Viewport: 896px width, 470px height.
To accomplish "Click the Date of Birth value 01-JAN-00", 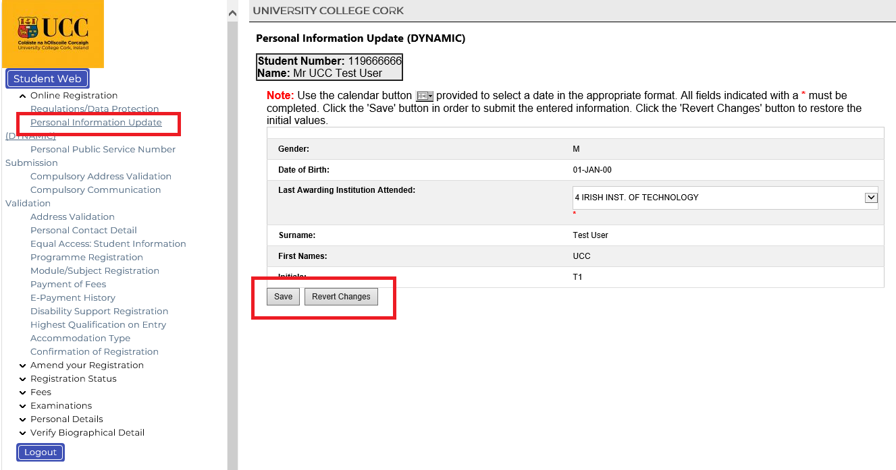I will [x=592, y=170].
